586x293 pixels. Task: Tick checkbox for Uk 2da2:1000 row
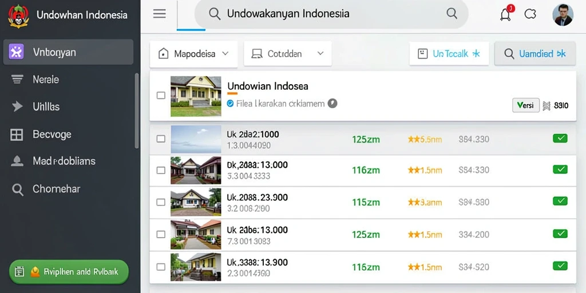(161, 138)
